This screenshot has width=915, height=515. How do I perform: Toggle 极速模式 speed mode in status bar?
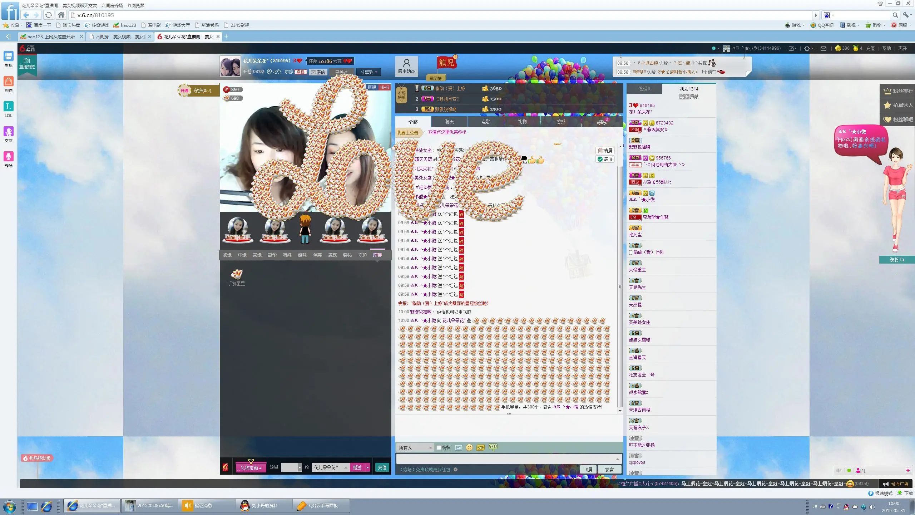click(880, 494)
